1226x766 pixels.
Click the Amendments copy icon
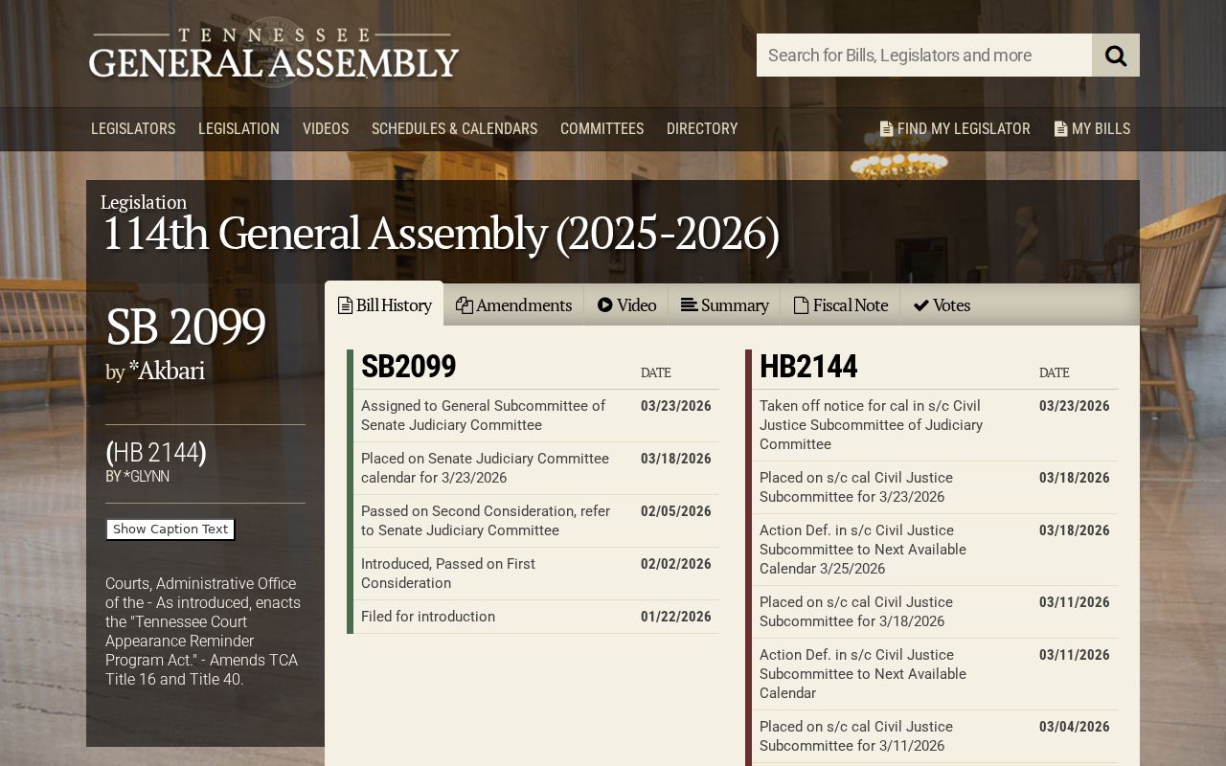[x=465, y=305]
